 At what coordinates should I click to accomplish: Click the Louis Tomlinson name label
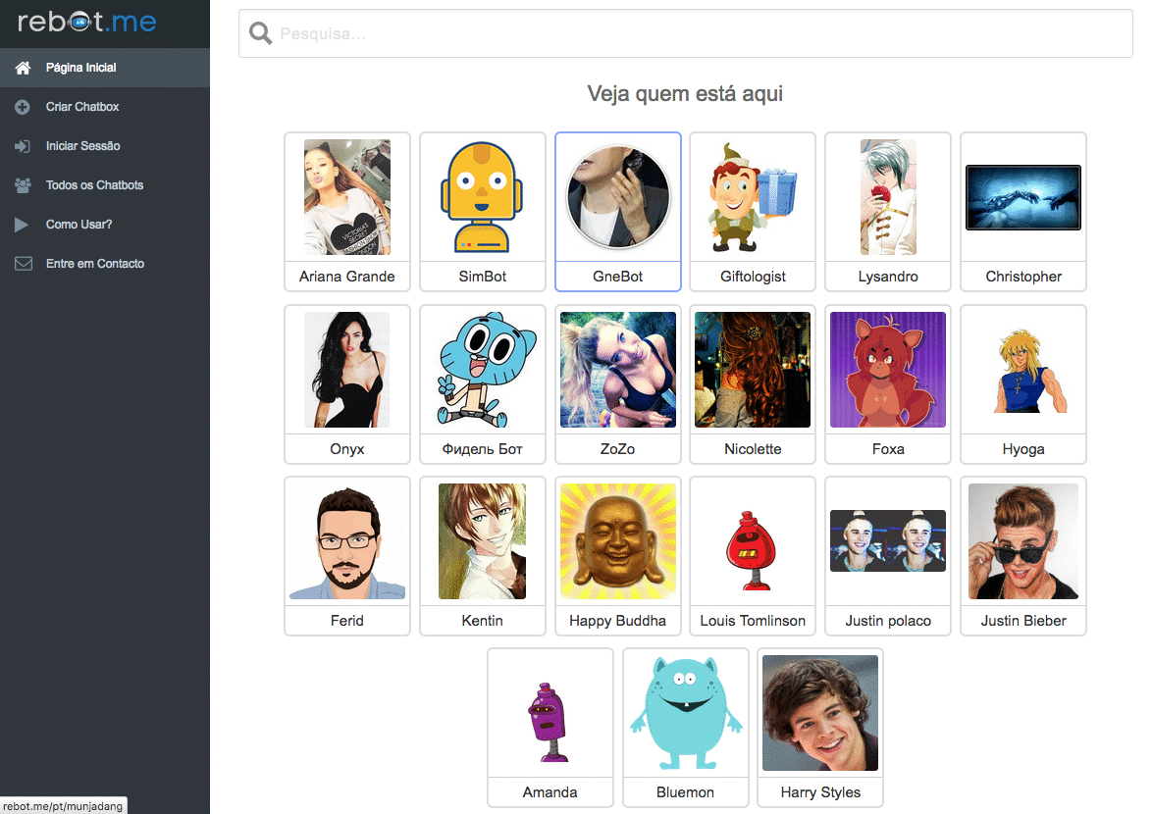[x=753, y=620]
